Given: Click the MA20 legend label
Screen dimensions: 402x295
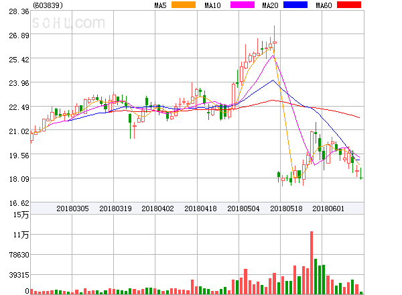Looking at the screenshot, I should 270,5.
